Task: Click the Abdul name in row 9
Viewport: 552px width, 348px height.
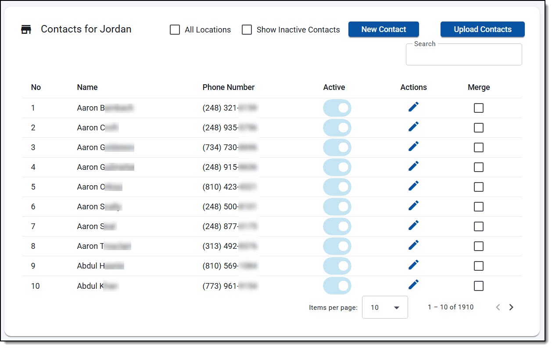Action: [100, 266]
